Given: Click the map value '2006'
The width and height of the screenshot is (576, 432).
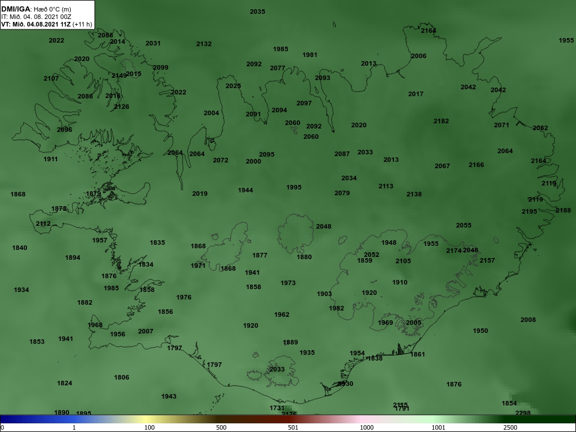Looking at the screenshot, I should [419, 56].
